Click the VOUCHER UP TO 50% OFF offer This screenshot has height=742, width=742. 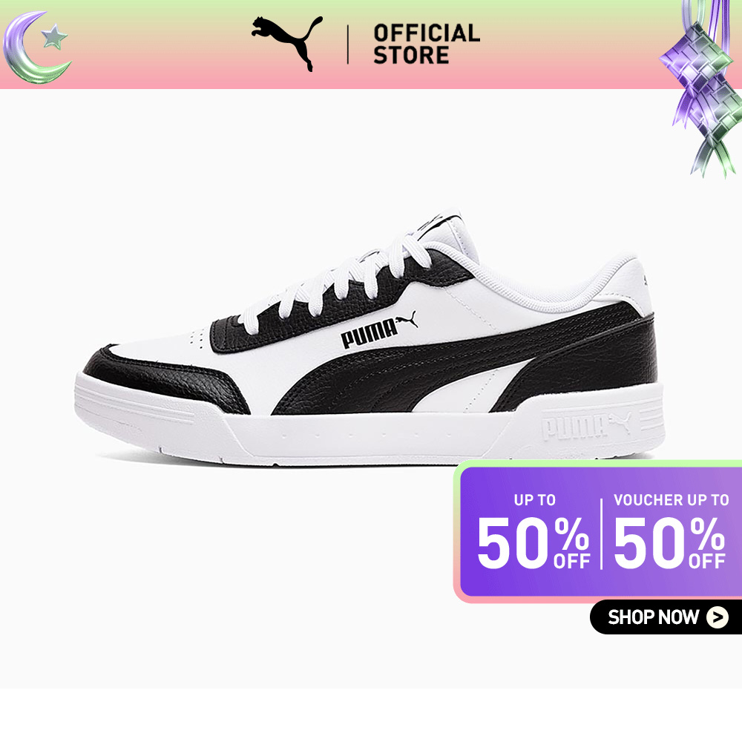(671, 532)
